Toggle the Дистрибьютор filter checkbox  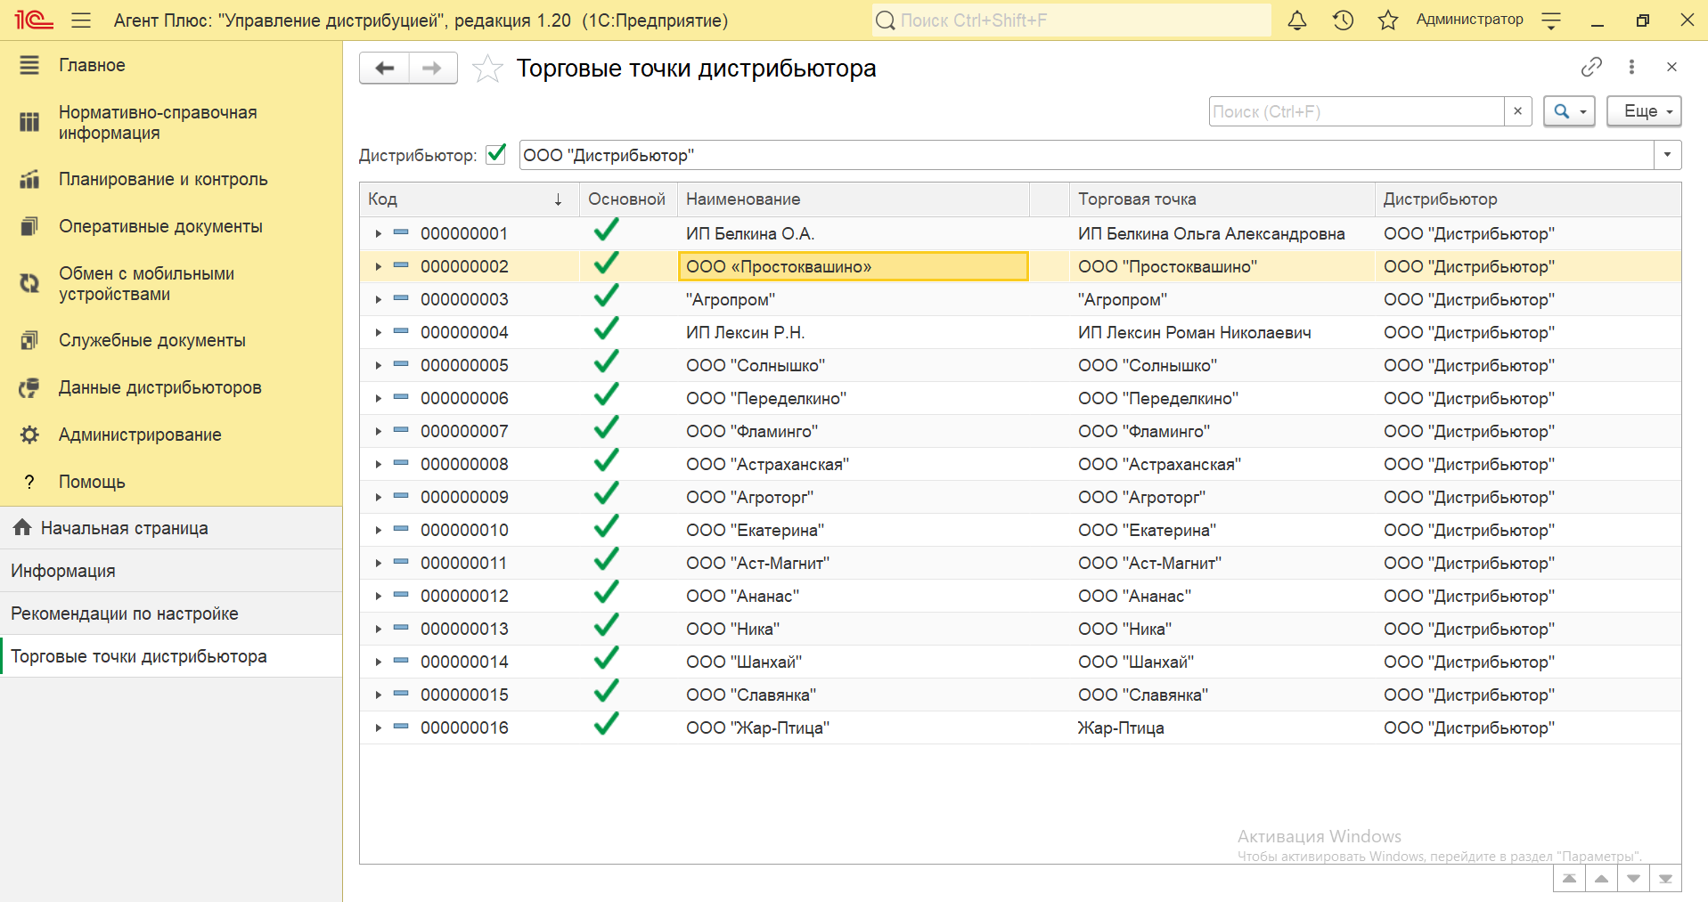(x=496, y=154)
